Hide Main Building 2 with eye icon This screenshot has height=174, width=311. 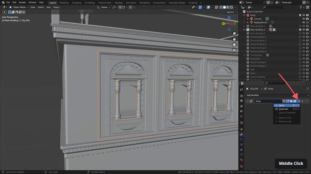tap(304, 30)
